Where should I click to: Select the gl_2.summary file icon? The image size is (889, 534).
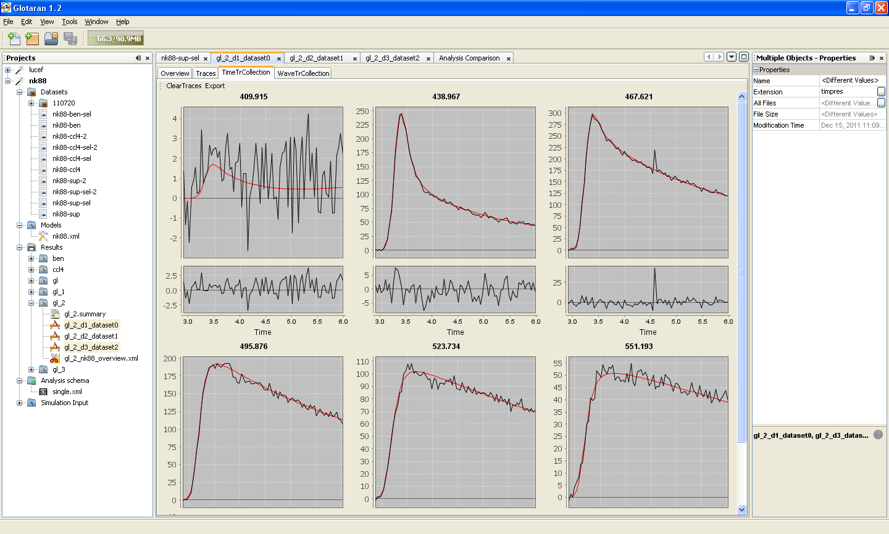click(x=55, y=314)
